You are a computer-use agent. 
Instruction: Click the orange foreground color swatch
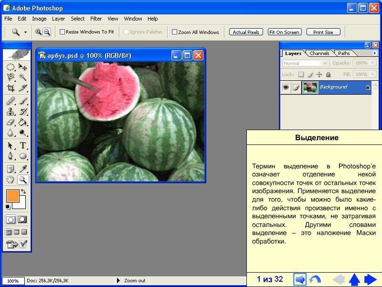pos(12,196)
